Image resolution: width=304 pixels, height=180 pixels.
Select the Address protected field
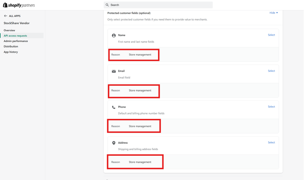[271, 142]
